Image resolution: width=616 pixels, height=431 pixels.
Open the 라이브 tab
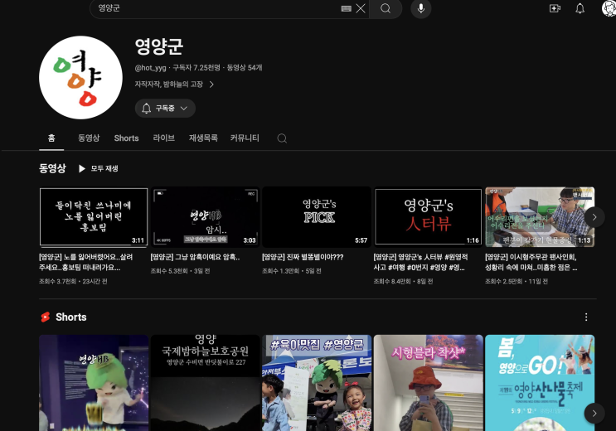pos(164,138)
